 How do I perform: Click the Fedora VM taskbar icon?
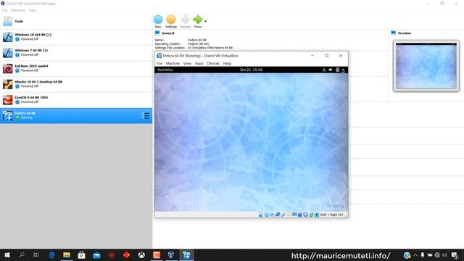[186, 255]
